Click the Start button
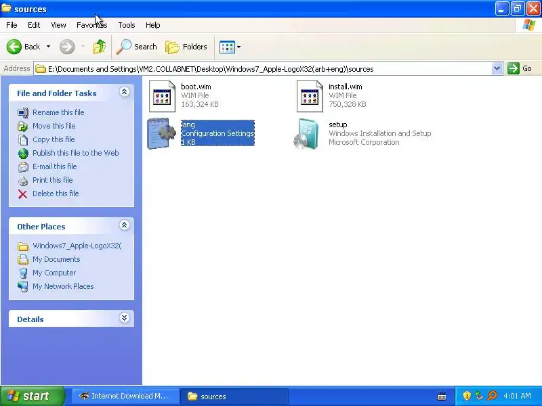 (32, 396)
